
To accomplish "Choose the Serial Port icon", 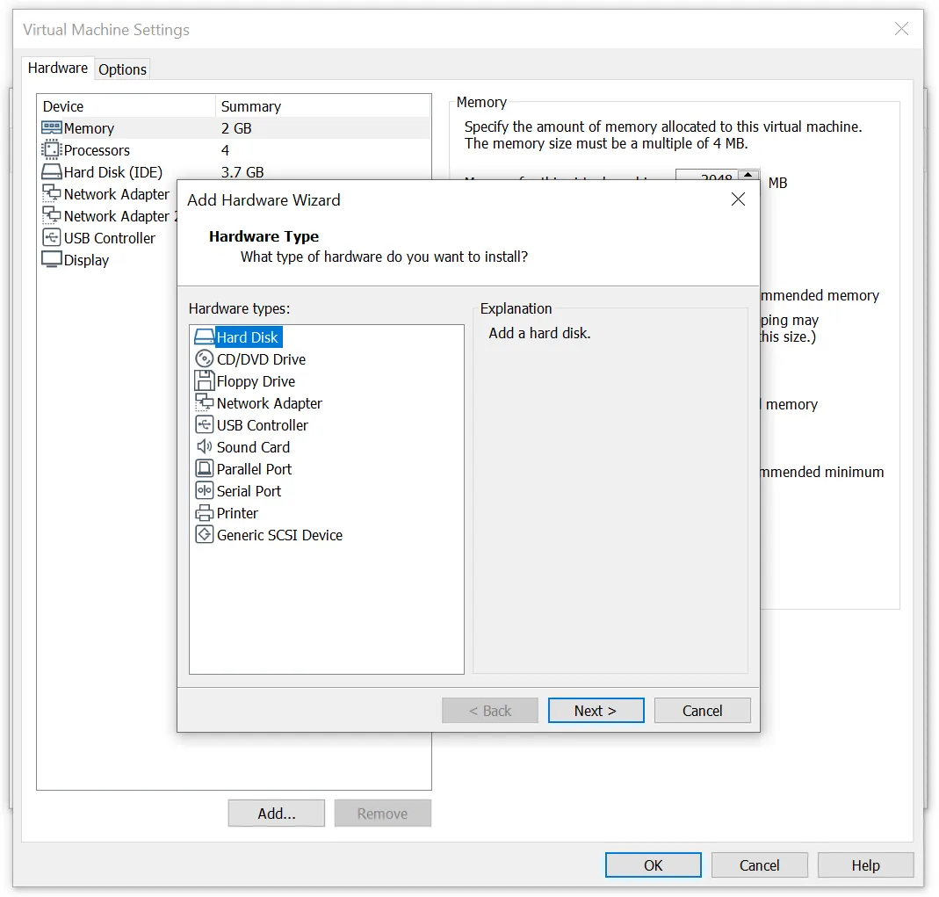I will click(204, 491).
